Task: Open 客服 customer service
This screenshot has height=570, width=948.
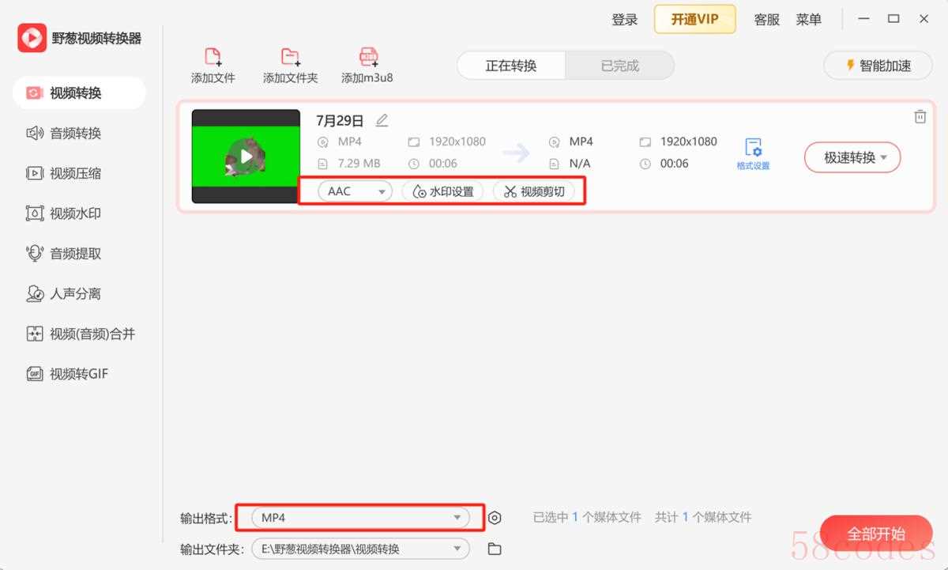Action: click(766, 20)
